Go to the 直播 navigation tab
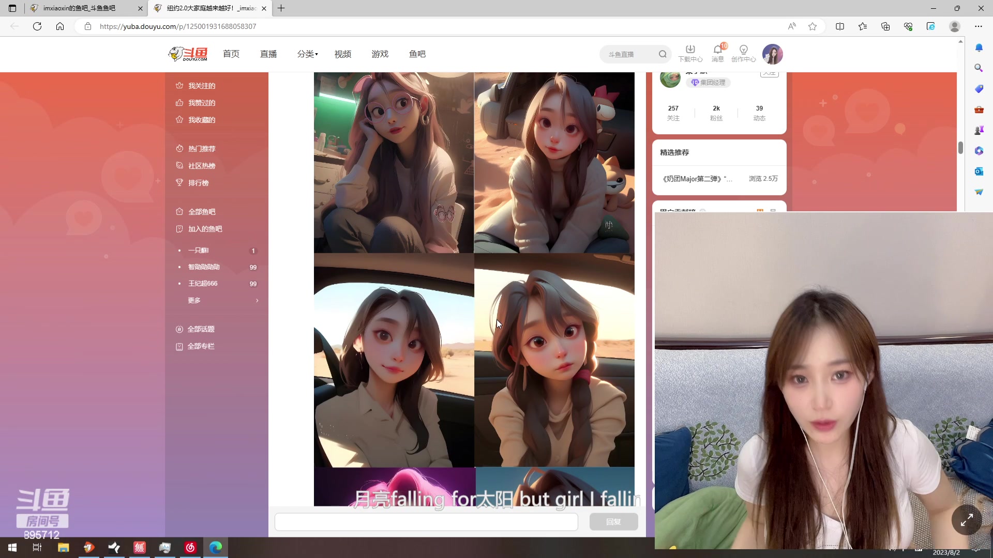Viewport: 993px width, 558px height. (x=268, y=54)
